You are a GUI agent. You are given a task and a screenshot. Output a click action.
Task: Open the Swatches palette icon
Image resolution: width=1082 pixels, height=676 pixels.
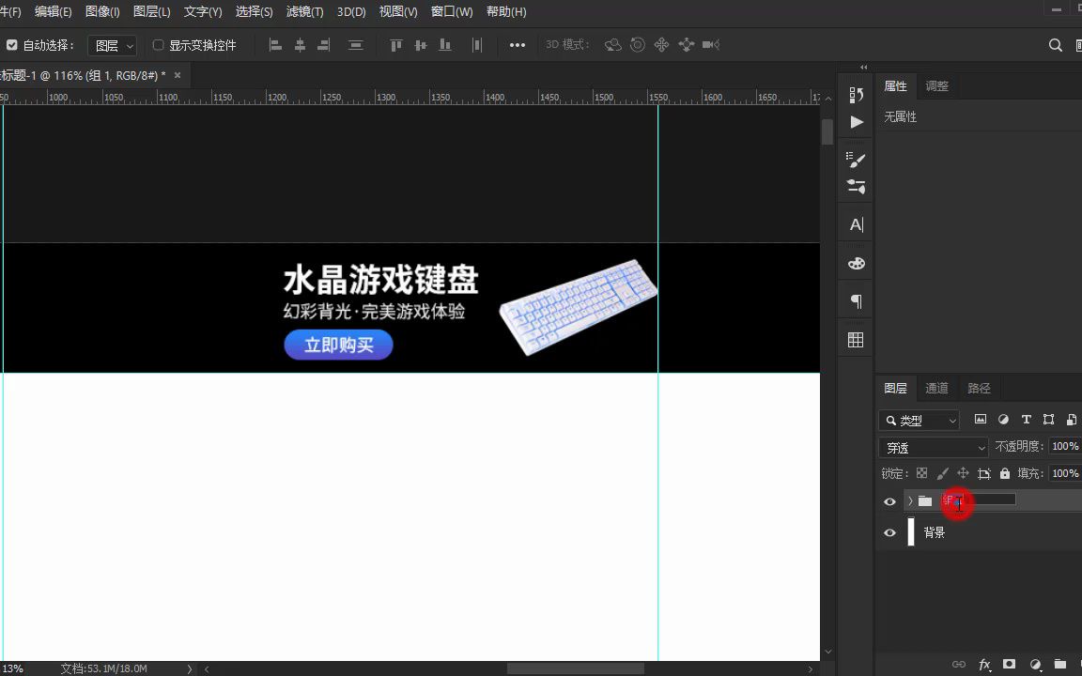[x=855, y=263]
